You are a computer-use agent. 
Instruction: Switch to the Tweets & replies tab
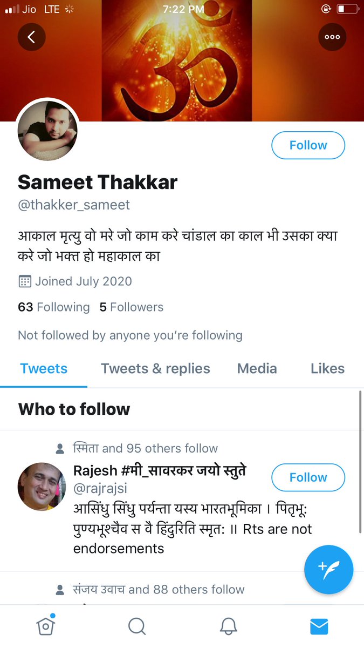[155, 368]
